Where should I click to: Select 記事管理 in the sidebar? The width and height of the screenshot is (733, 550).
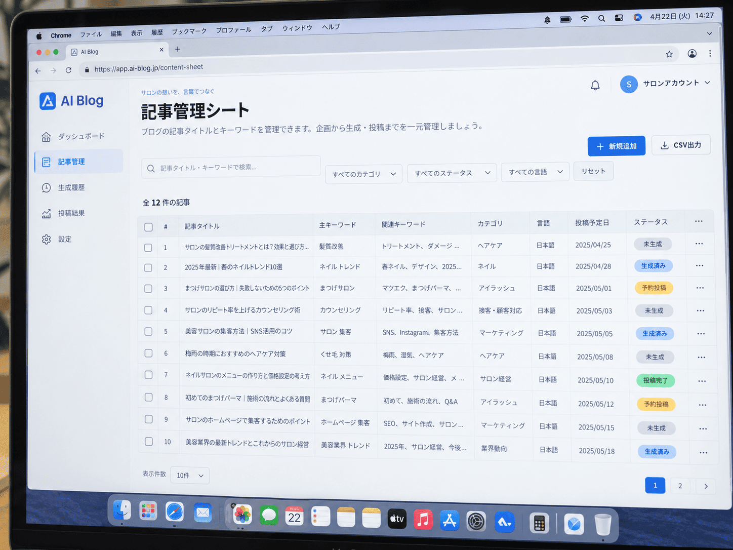78,162
